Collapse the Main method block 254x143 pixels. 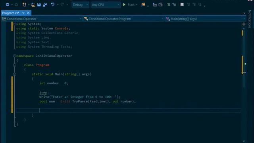click(14, 74)
